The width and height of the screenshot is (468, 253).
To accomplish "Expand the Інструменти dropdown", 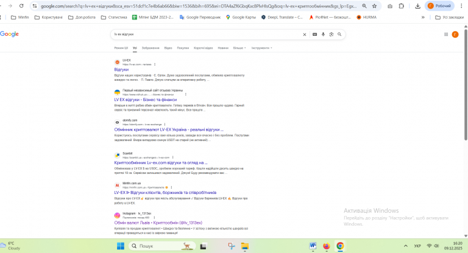I will 262,48.
